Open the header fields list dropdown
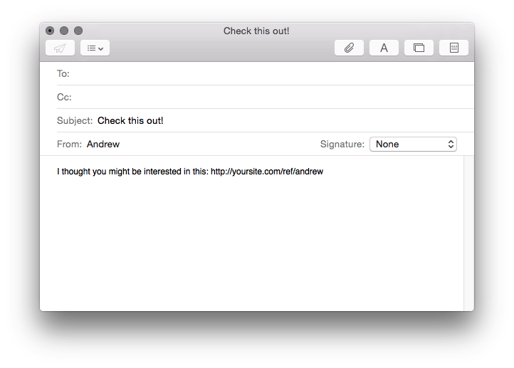The width and height of the screenshot is (514, 368). (x=95, y=48)
